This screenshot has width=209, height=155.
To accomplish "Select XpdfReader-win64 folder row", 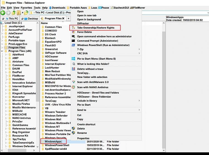I will 56,149.
